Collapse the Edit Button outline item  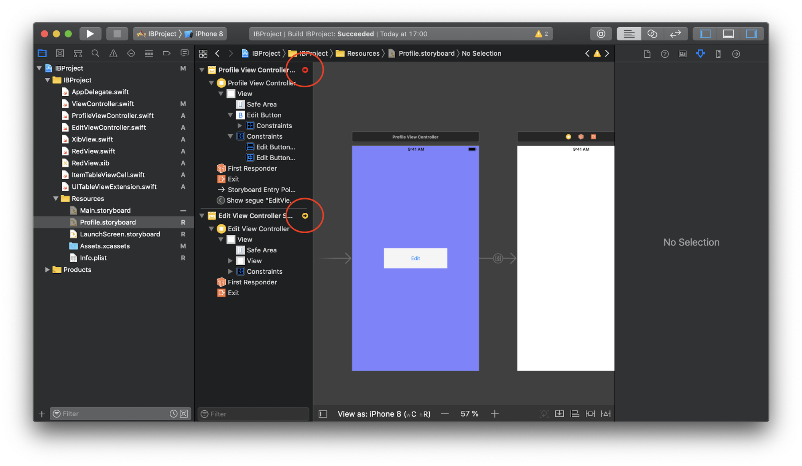click(230, 115)
